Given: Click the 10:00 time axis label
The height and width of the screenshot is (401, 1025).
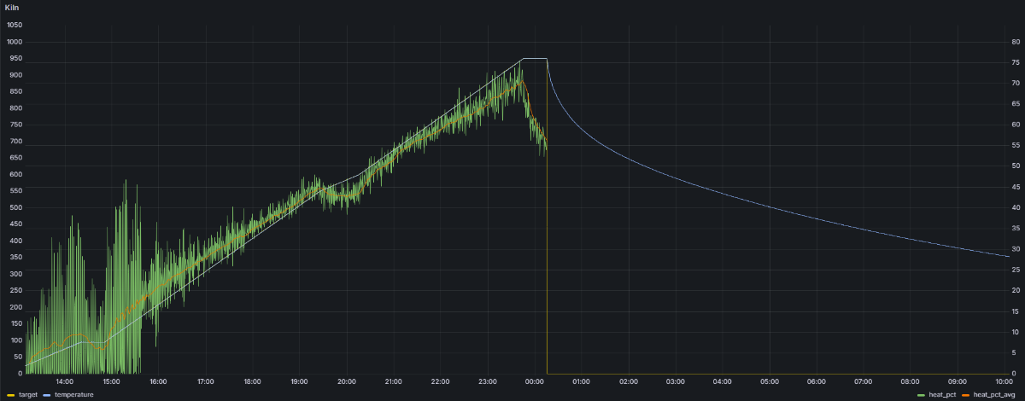Looking at the screenshot, I should point(1004,381).
